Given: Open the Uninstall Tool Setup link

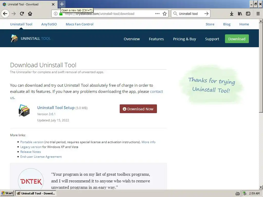Looking at the screenshot, I should [56, 107].
